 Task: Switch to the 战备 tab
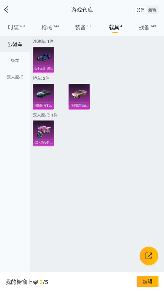(x=147, y=27)
